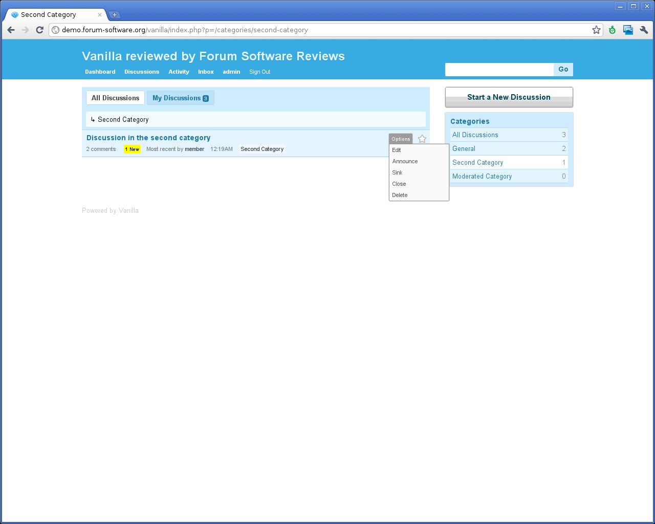
Task: Click the blue picture extension icon in the browser toolbar
Action: (x=628, y=30)
